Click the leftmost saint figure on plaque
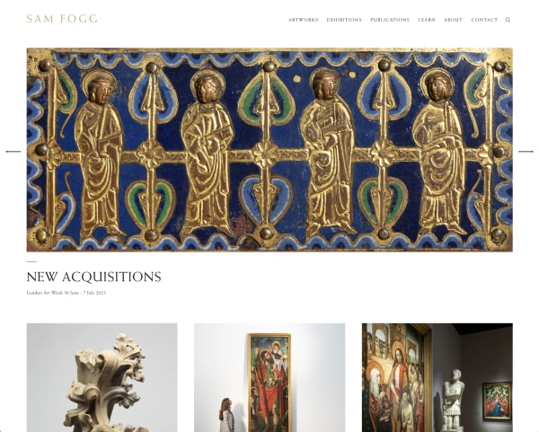The image size is (539, 432). 100,153
